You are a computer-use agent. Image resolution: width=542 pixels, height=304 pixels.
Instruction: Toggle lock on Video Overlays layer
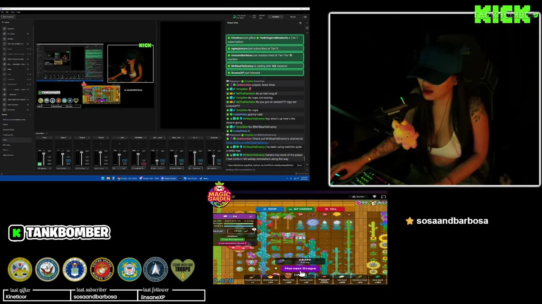click(28, 105)
